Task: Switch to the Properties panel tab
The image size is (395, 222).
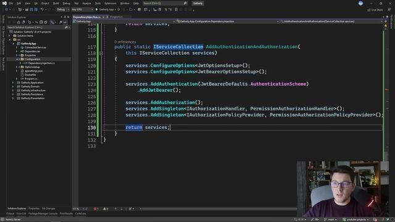Action: pos(34,208)
